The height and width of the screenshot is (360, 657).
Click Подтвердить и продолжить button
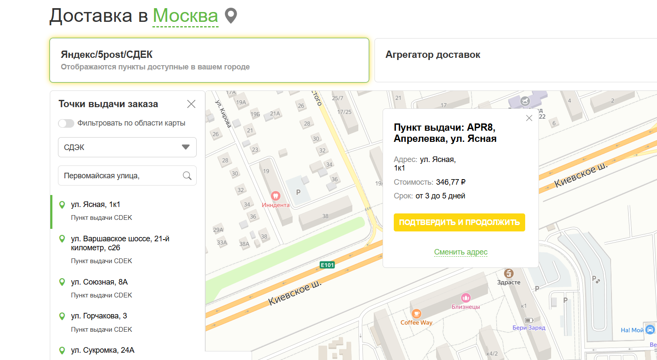459,222
